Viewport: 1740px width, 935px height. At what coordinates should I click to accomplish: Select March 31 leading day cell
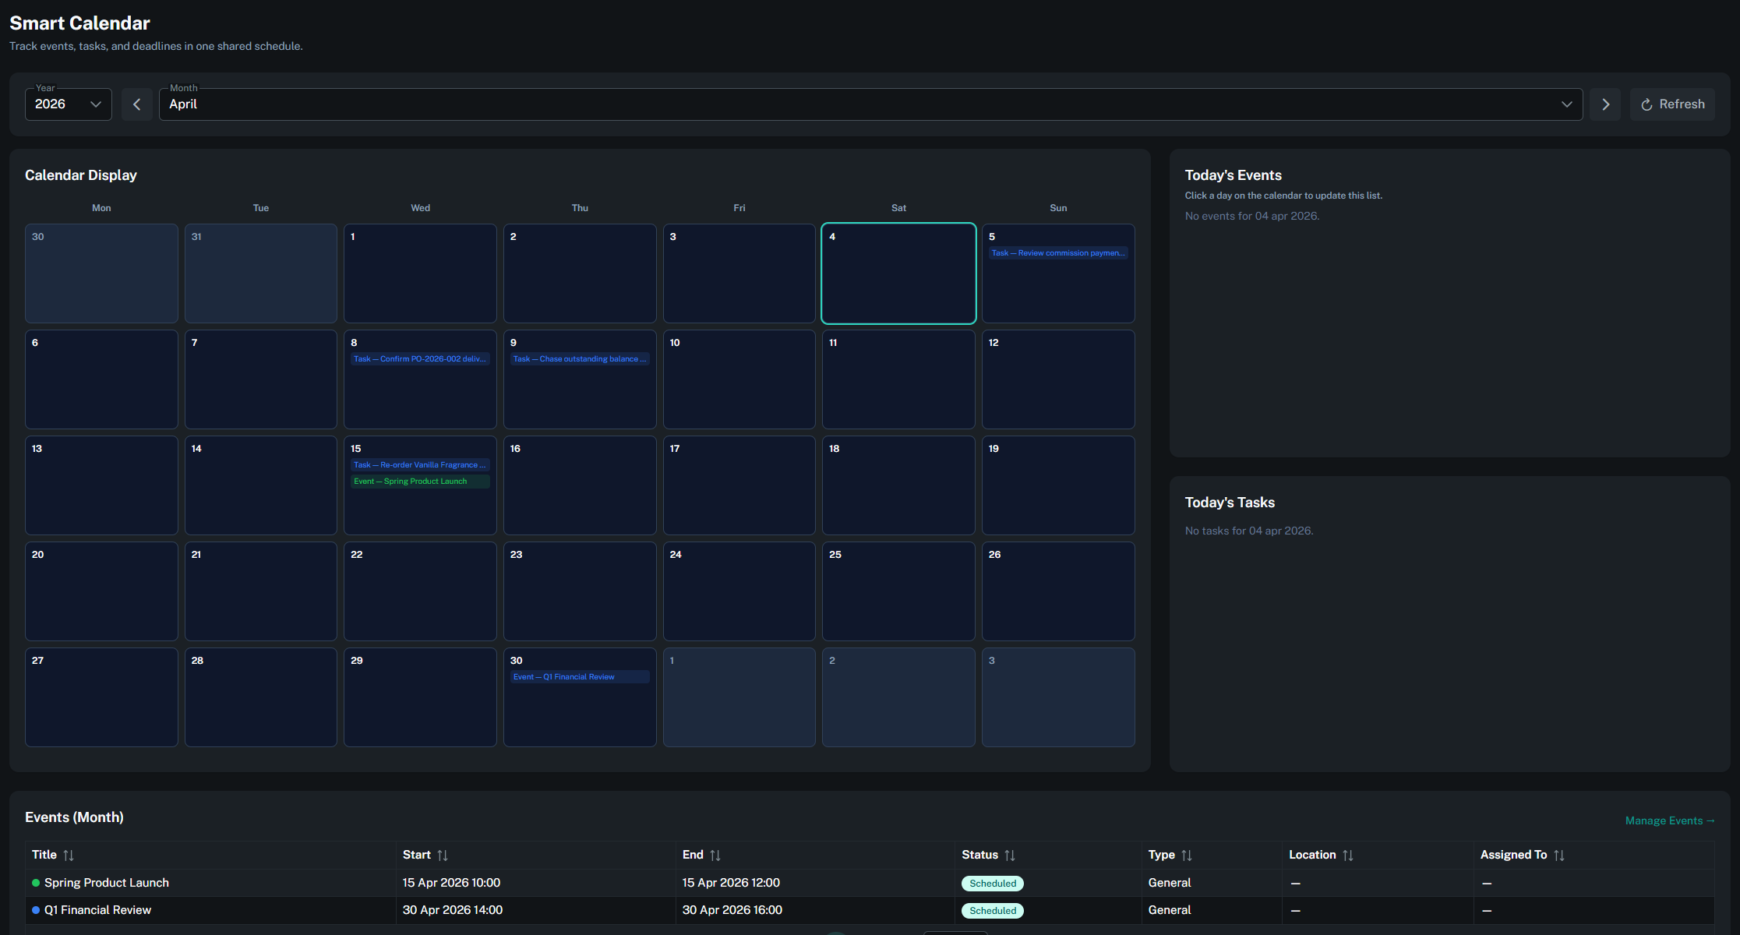point(261,273)
